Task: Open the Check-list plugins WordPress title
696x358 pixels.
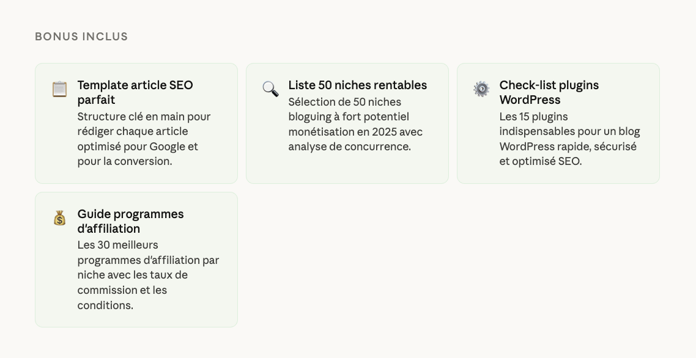Action: click(549, 92)
